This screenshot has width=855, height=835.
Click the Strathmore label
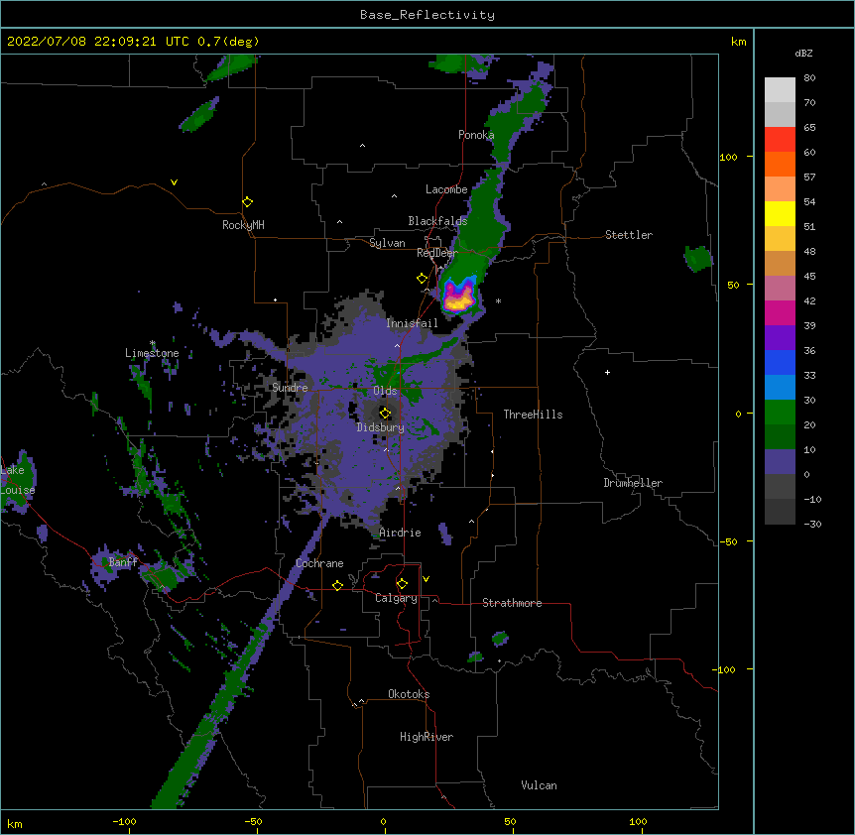pos(512,603)
